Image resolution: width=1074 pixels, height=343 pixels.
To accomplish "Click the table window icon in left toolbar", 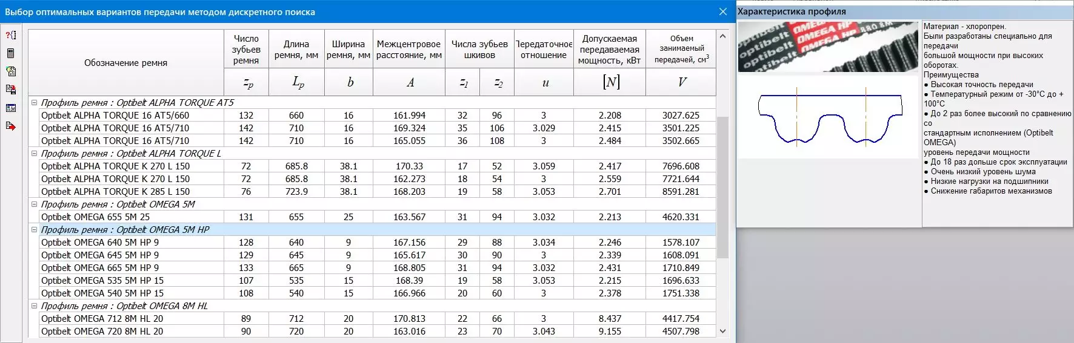I will tap(10, 108).
